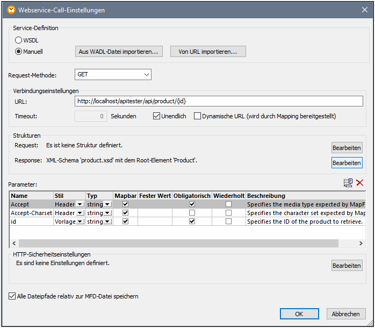Click right arrow of parameter table scrollbar
The width and height of the screenshot is (375, 328).
[x=360, y=244]
